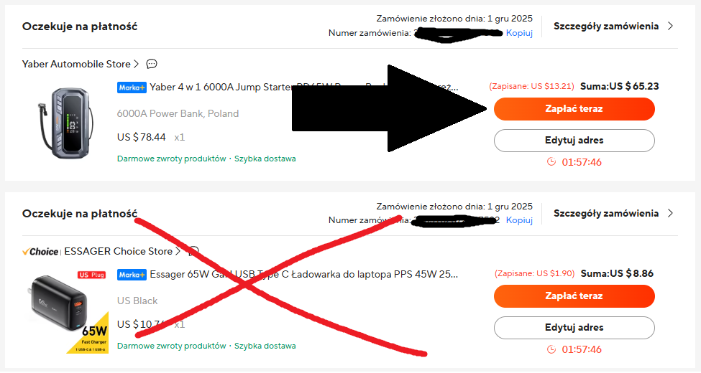Copy the first order number

[x=519, y=33]
